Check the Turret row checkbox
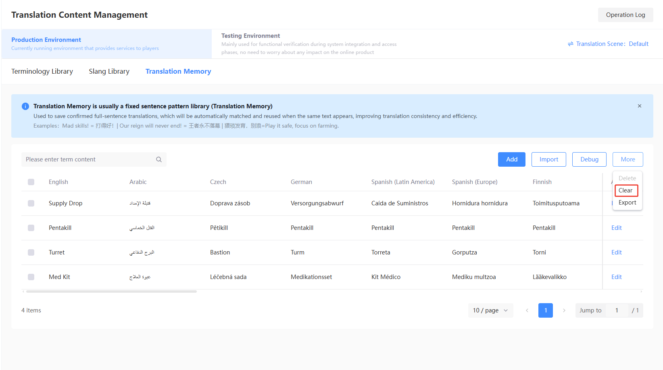Image resolution: width=663 pixels, height=370 pixels. click(x=31, y=252)
